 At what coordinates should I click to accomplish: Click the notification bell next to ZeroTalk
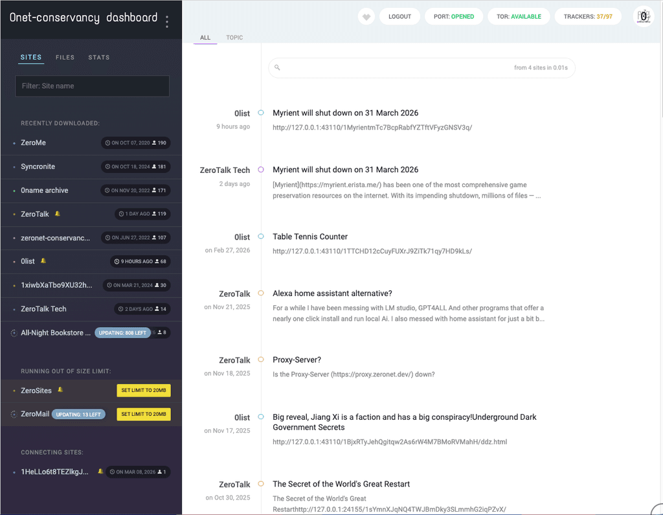(x=58, y=214)
